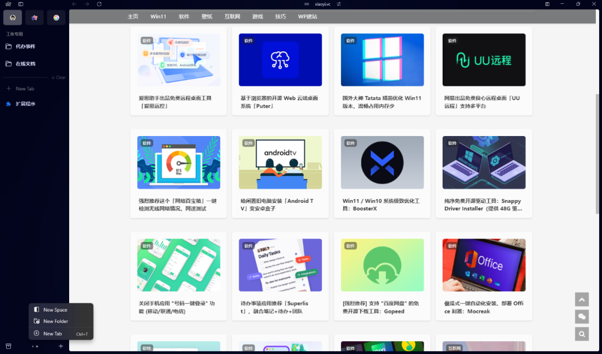The image size is (602, 354).
Task: Click title 给闲置旧电脑安装 Android TV
Action: pos(277,205)
